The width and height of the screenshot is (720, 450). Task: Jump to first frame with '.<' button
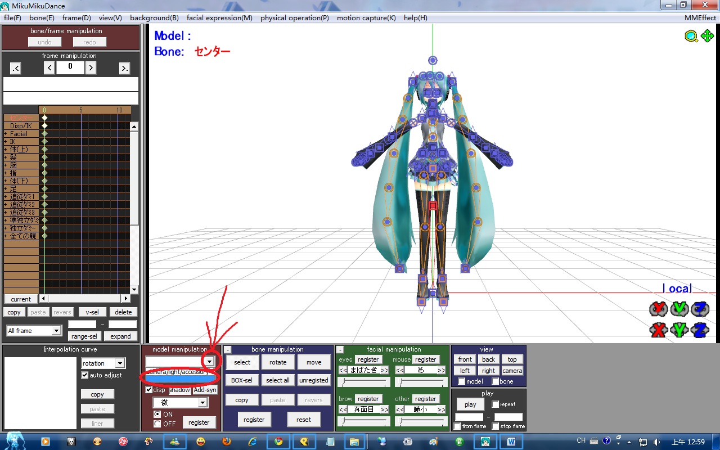(x=15, y=69)
